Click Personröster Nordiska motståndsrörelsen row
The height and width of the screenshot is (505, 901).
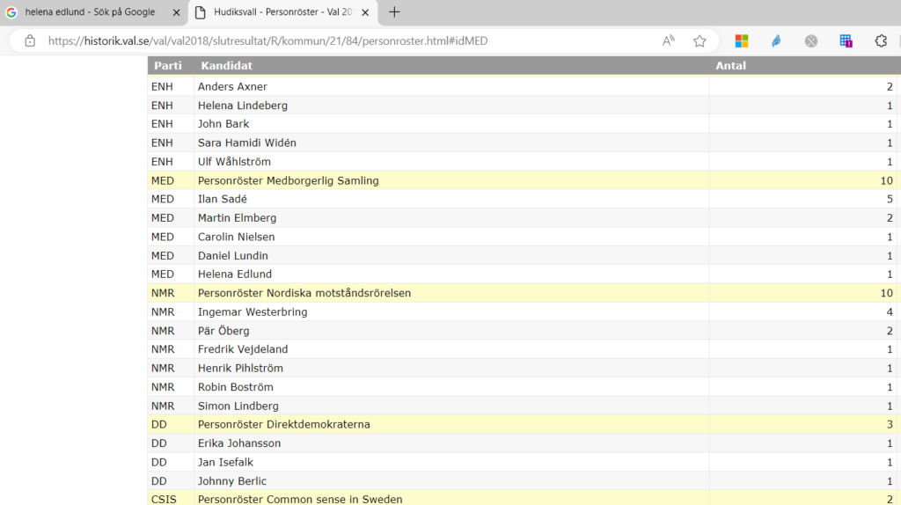[x=304, y=293]
